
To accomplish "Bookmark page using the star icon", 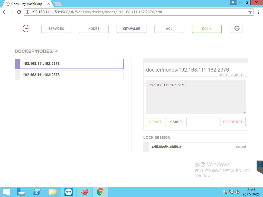I will [250, 12].
